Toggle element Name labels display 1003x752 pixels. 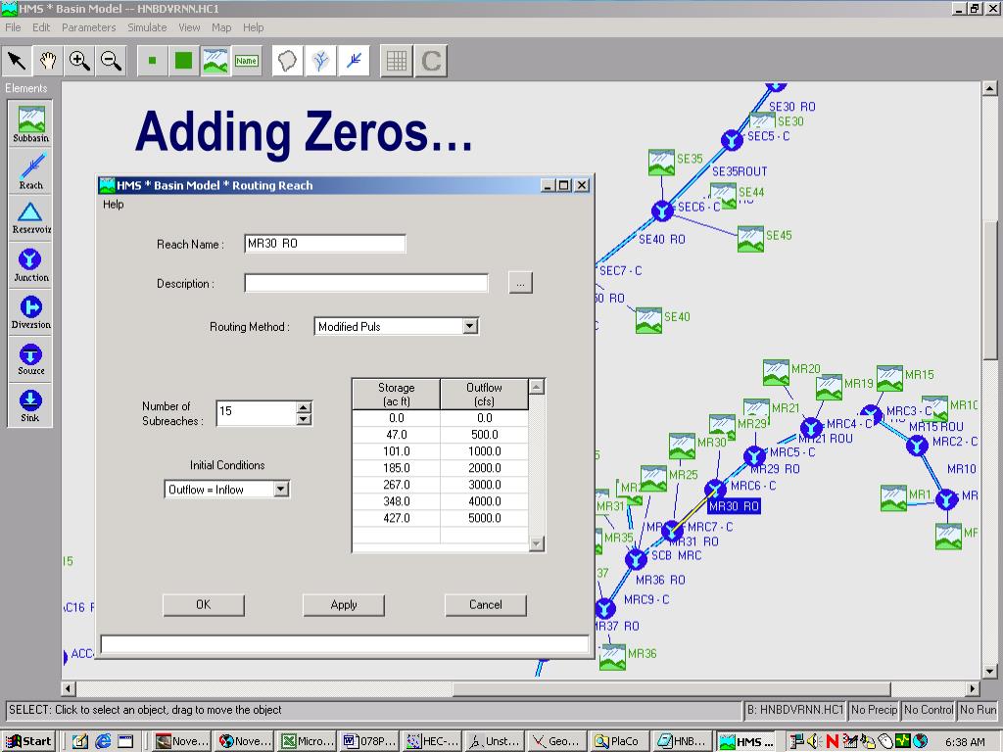tap(246, 61)
